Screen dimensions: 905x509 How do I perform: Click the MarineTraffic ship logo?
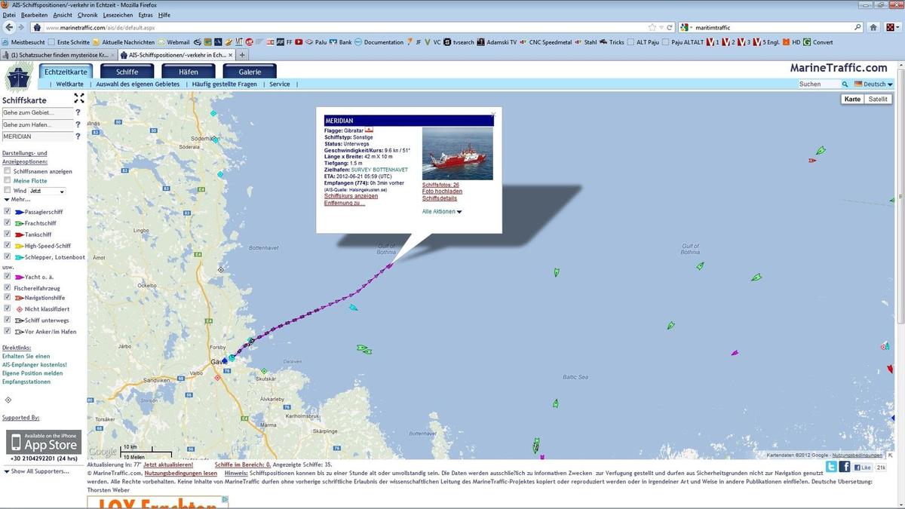pyautogui.click(x=17, y=78)
